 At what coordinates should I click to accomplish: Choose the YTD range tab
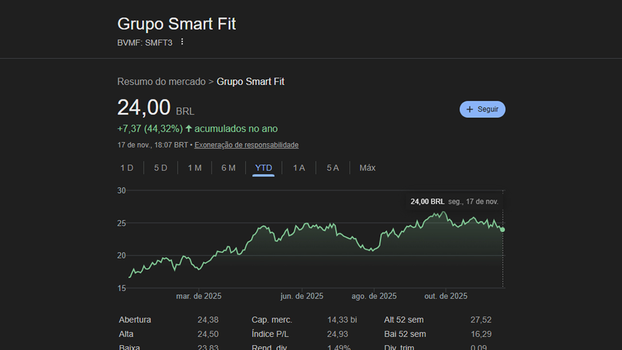tap(263, 168)
